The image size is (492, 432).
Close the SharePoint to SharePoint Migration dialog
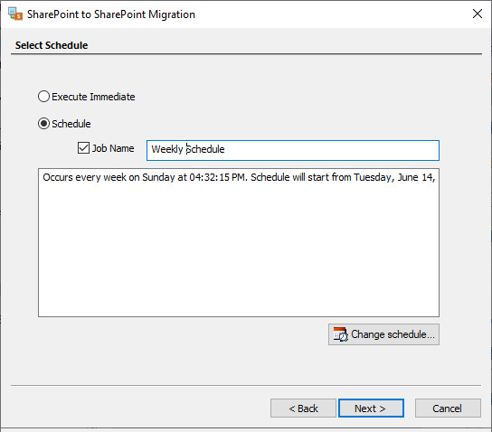[478, 14]
